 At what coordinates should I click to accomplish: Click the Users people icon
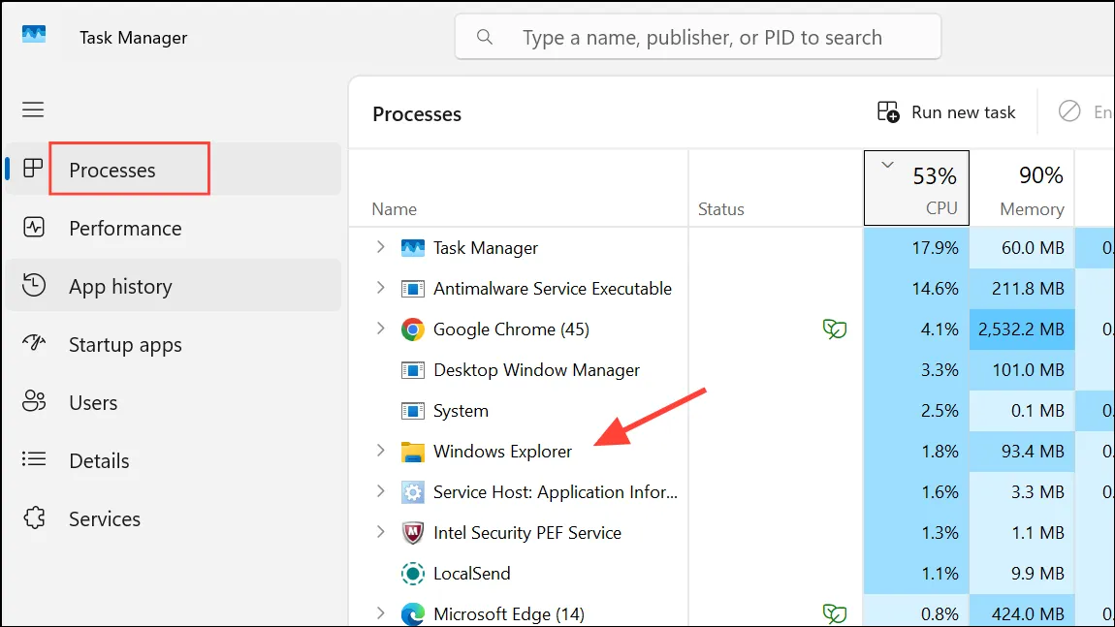pyautogui.click(x=33, y=401)
